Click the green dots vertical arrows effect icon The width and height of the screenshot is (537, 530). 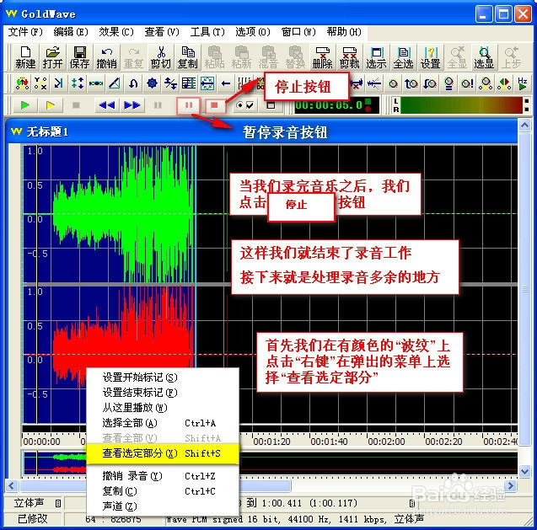78,83
